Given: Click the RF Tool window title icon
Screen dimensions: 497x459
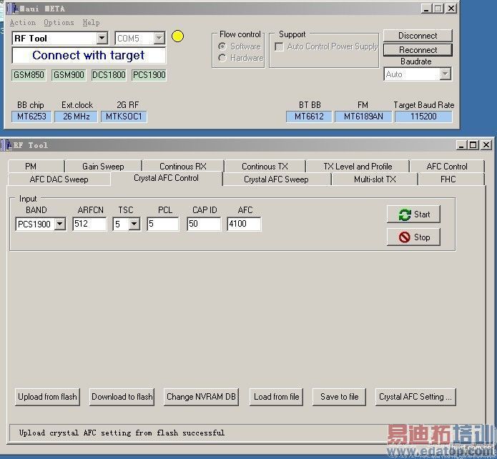Looking at the screenshot, I should pos(6,145).
